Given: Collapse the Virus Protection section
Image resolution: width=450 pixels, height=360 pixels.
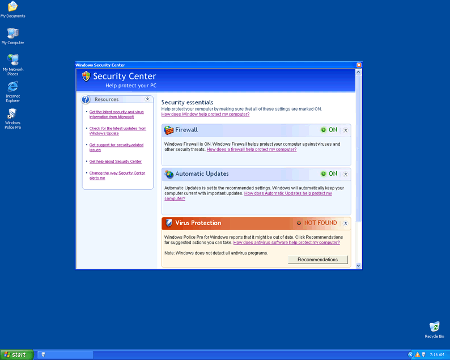Looking at the screenshot, I should coord(346,223).
